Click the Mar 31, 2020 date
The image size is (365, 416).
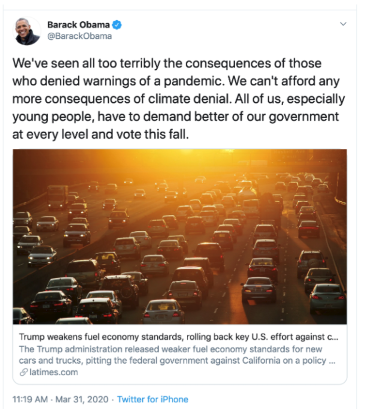click(x=82, y=399)
